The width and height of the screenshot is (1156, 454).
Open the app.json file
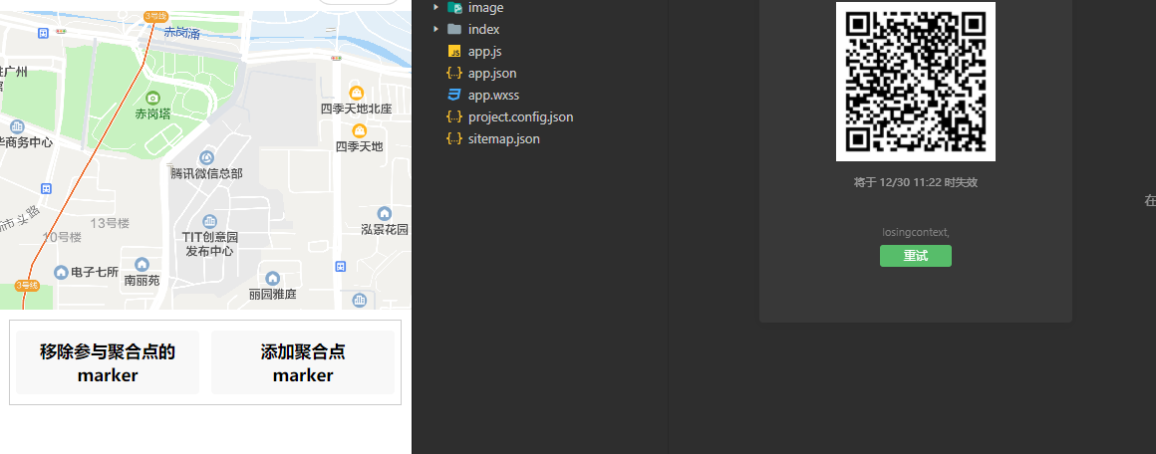491,73
